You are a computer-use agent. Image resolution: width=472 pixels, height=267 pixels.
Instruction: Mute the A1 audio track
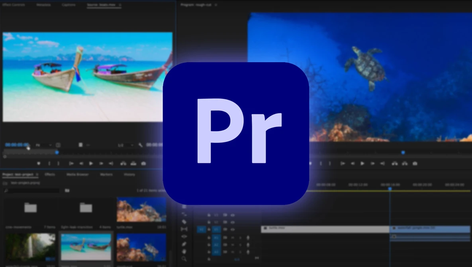(x=233, y=238)
